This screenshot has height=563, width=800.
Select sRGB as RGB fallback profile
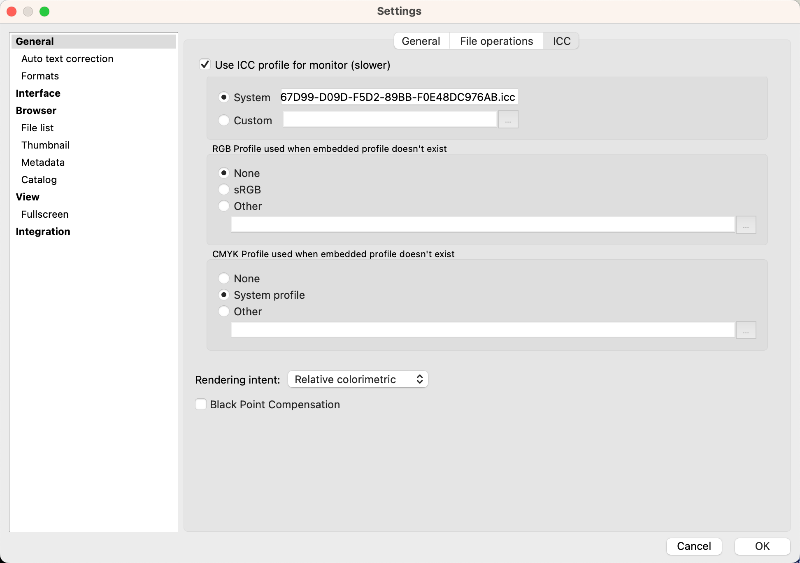[x=224, y=189]
